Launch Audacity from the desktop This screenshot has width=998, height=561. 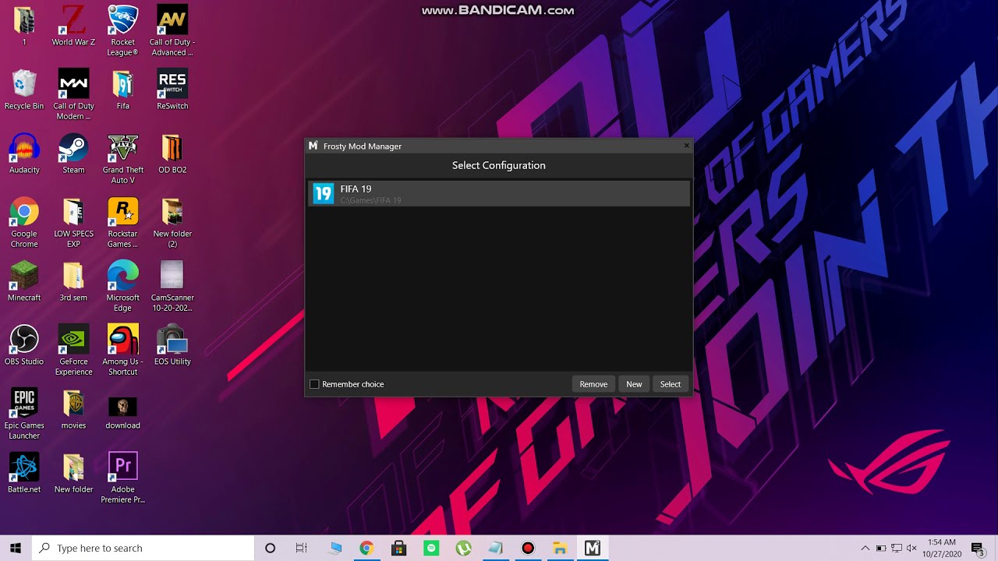(24, 154)
